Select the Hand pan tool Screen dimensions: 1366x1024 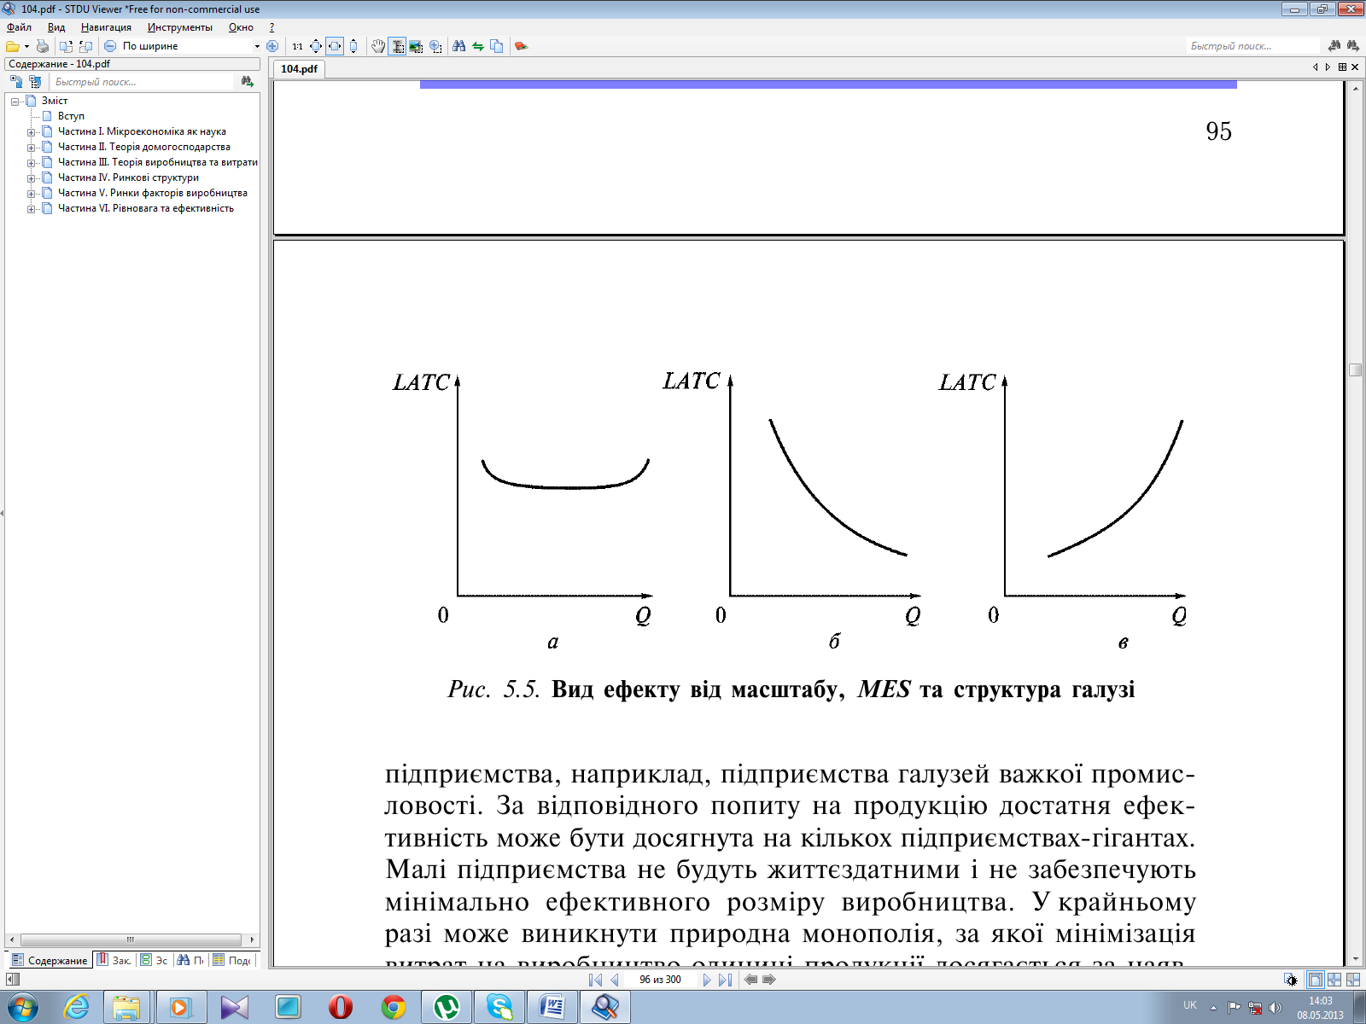click(378, 46)
